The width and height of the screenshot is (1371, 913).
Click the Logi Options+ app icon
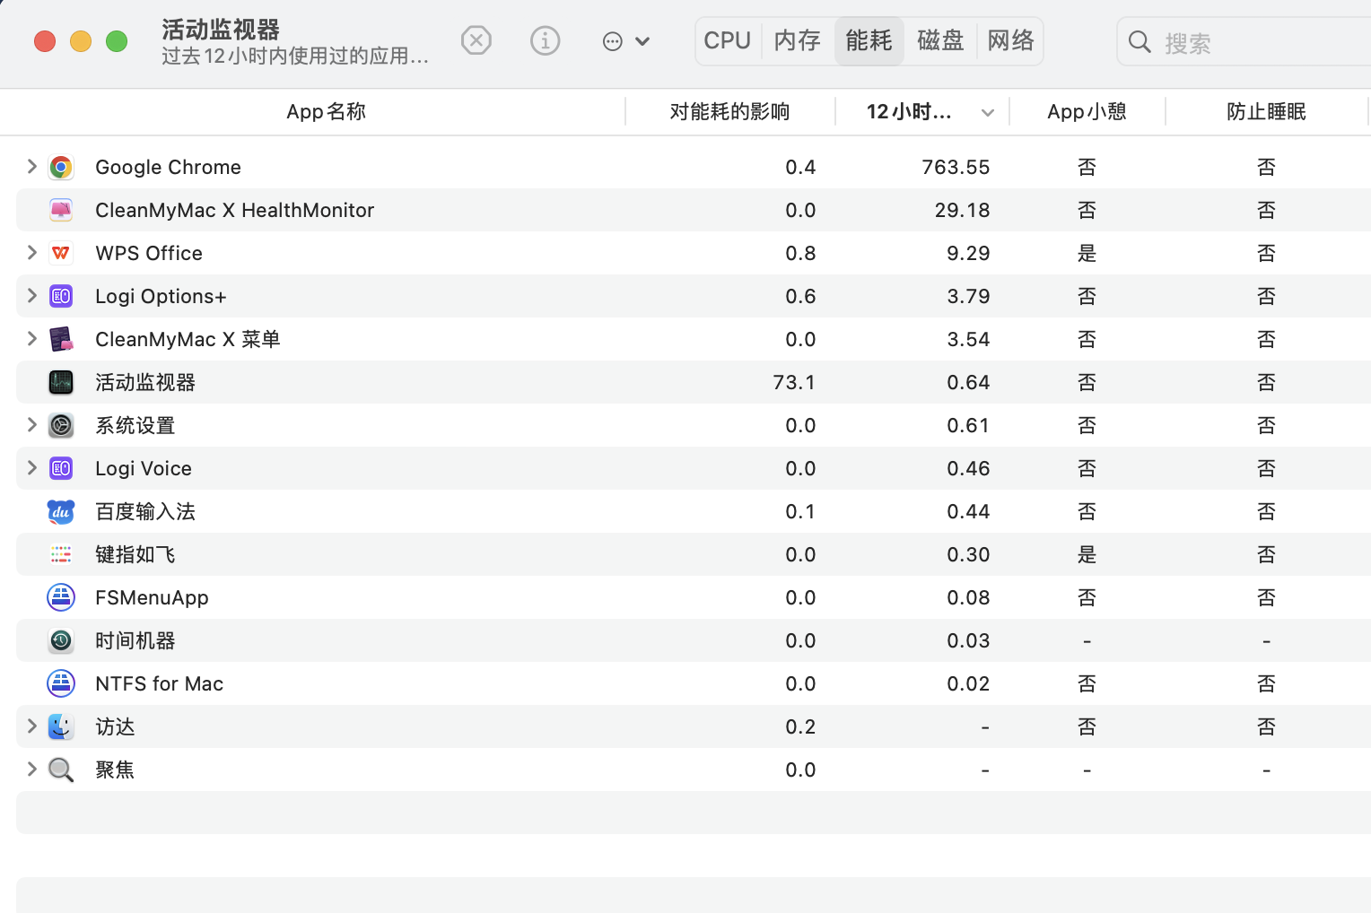61,296
